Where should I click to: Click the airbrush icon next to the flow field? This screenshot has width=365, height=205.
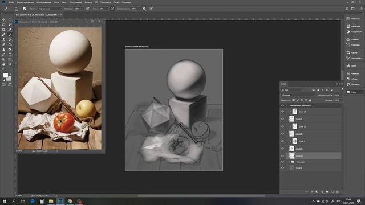pos(112,9)
